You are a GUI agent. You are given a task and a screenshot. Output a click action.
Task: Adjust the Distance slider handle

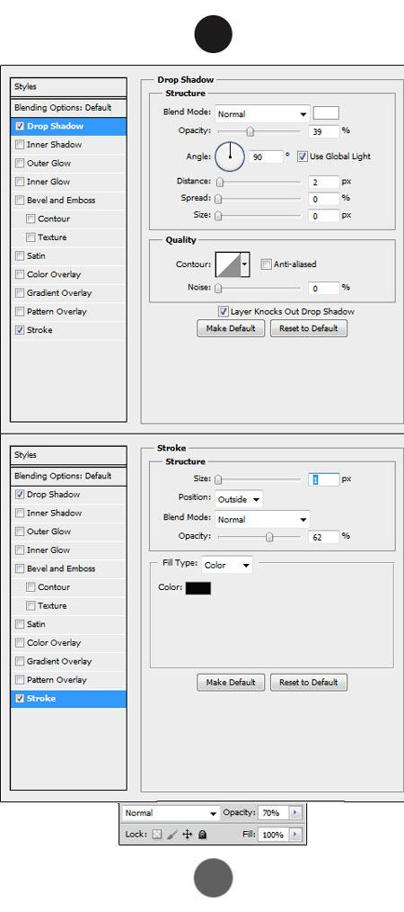(x=220, y=182)
